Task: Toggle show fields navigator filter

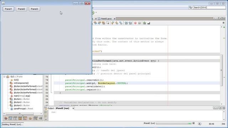Action: pyautogui.click(x=10, y=118)
